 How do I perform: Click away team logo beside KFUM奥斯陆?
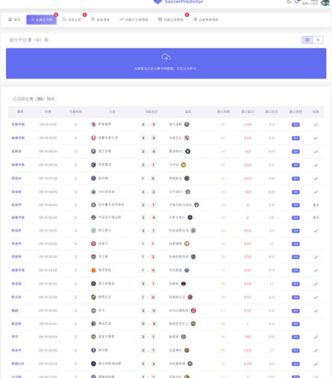coord(193,311)
